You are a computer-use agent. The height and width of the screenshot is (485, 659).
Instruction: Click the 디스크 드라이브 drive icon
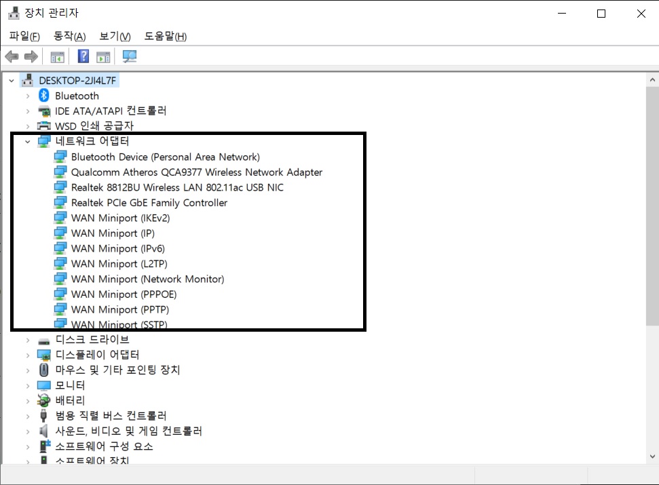pyautogui.click(x=43, y=341)
